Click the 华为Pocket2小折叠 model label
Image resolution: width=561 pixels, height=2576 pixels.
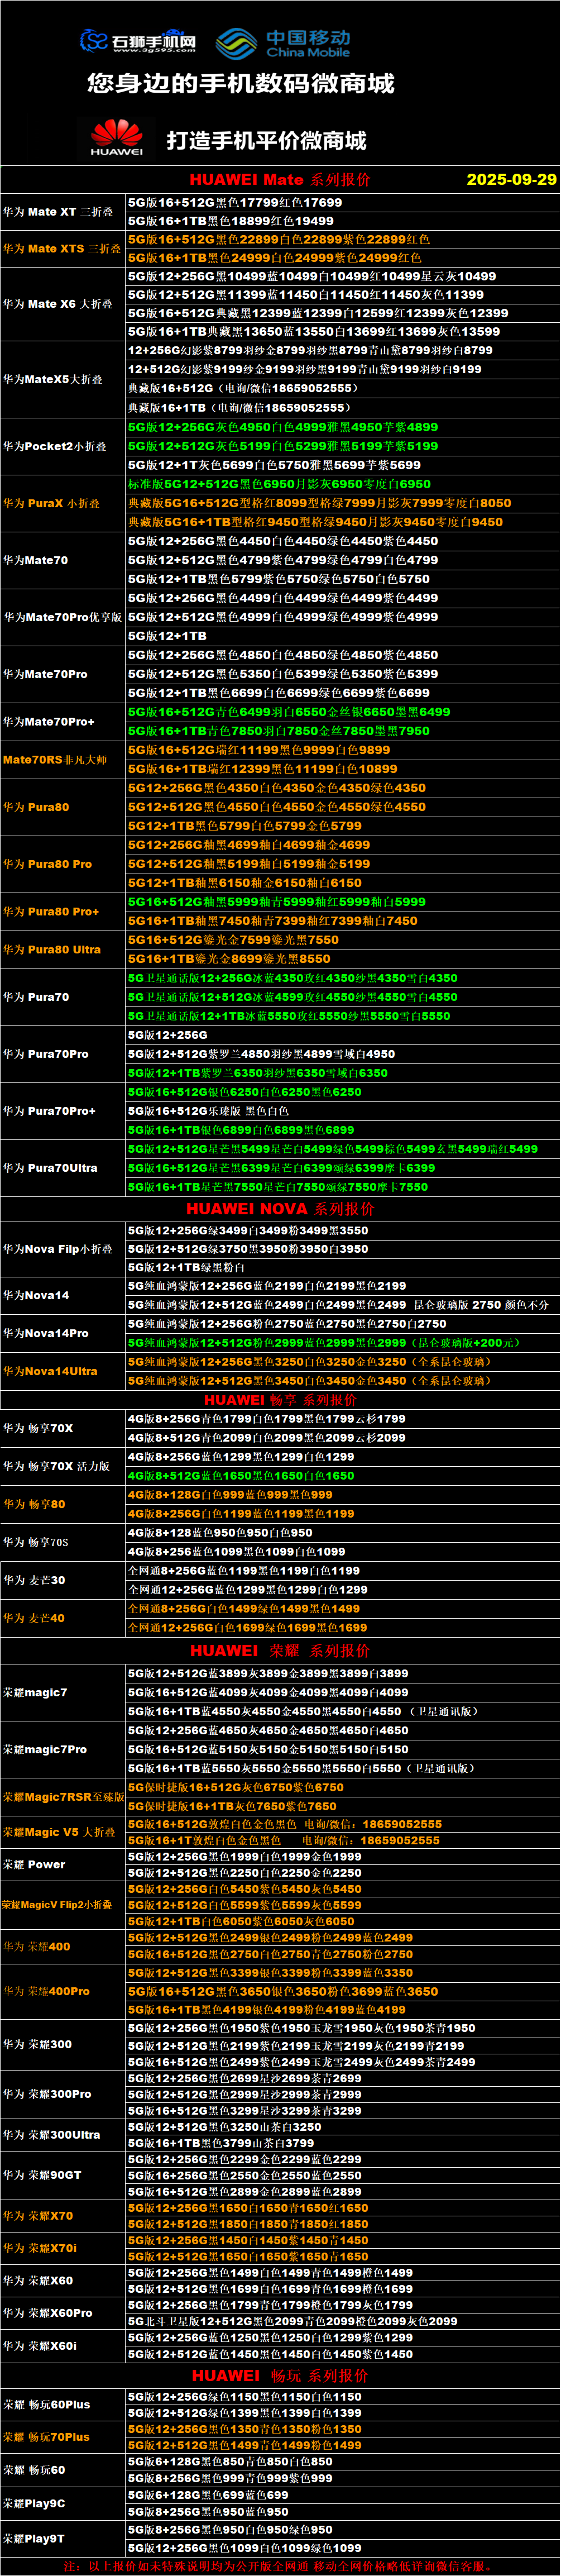click(x=54, y=446)
